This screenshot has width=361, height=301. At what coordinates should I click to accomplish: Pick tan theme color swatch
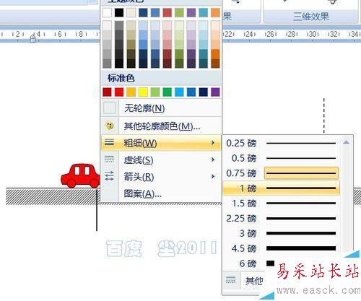pos(131,12)
